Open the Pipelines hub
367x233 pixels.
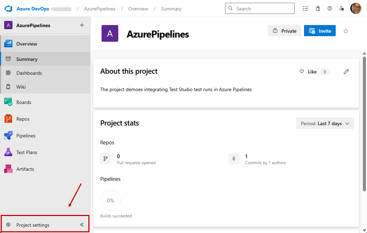point(46,136)
